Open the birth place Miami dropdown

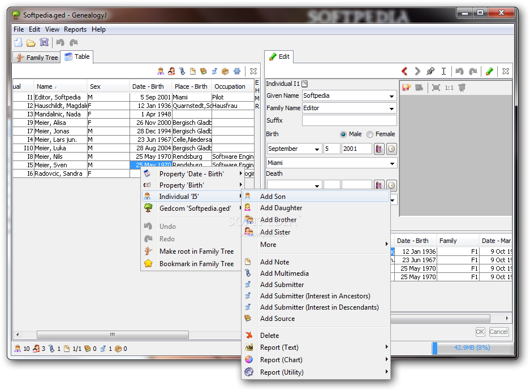[x=392, y=163]
